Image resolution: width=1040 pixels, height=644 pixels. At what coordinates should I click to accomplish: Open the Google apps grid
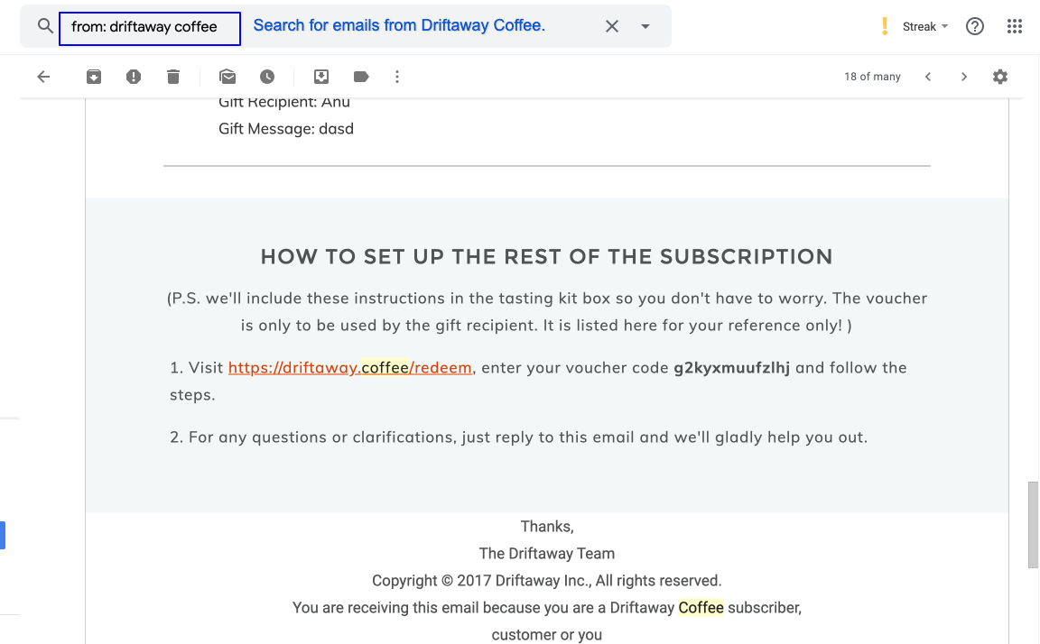(x=1014, y=26)
